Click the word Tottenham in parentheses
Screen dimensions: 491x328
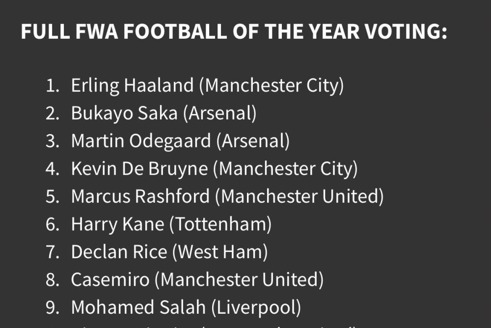(220, 224)
